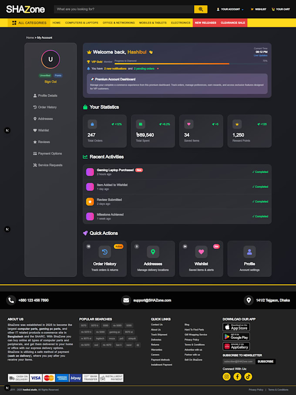Click the Subscribe button
Image resolution: width=296 pixels, height=395 pixels.
[266, 361]
